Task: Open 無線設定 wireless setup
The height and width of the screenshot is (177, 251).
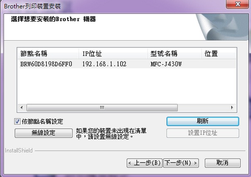Action: [x=44, y=133]
